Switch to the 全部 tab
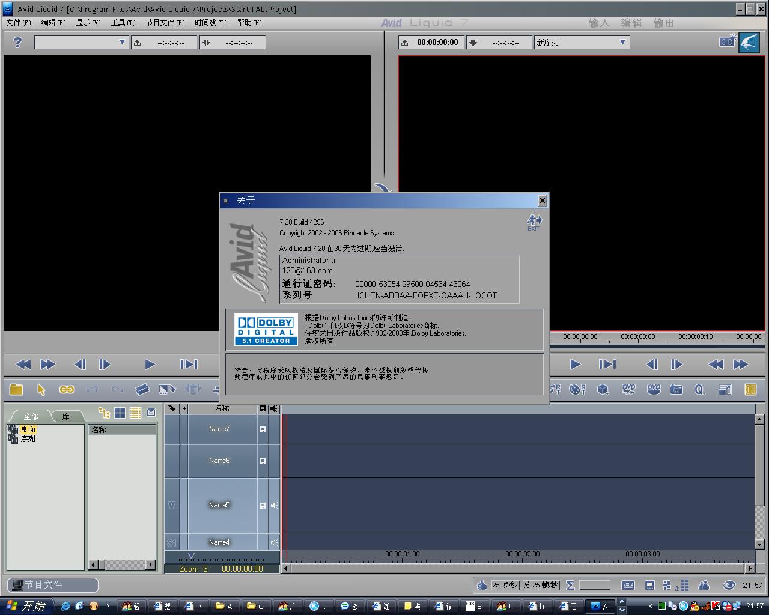This screenshot has height=615, width=769. click(x=31, y=416)
